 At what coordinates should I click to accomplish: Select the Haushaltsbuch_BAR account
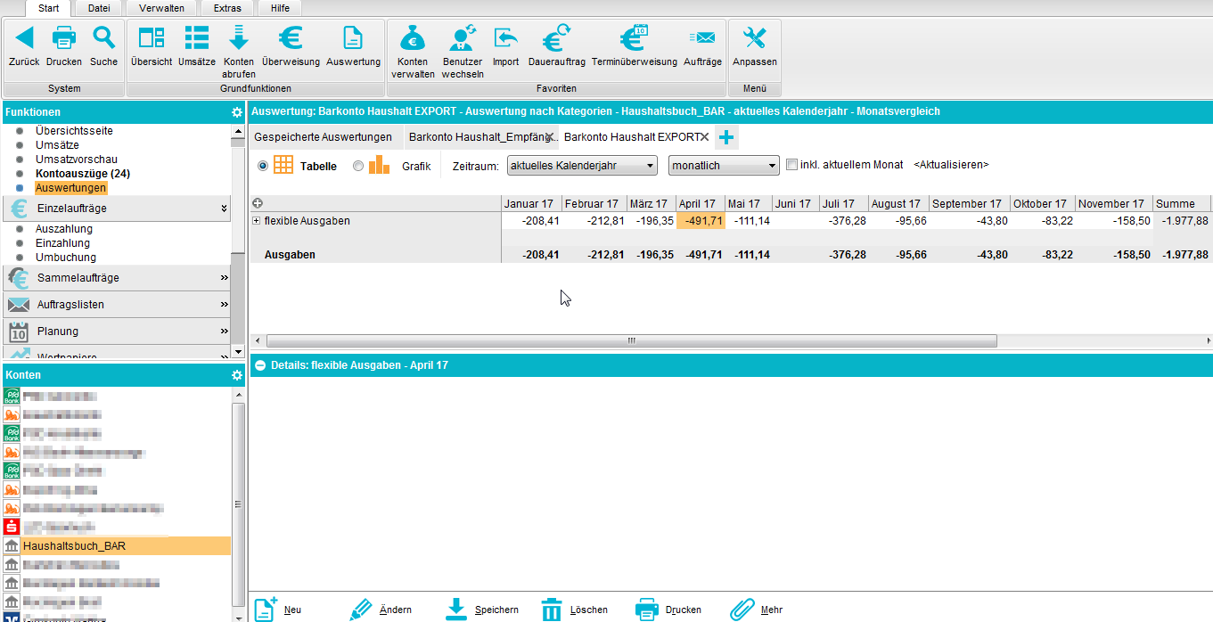coord(116,545)
